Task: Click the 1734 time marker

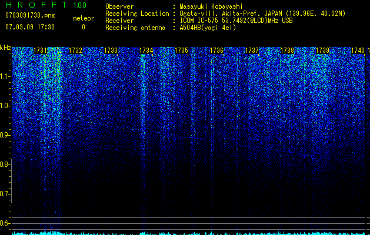Action: click(x=146, y=51)
